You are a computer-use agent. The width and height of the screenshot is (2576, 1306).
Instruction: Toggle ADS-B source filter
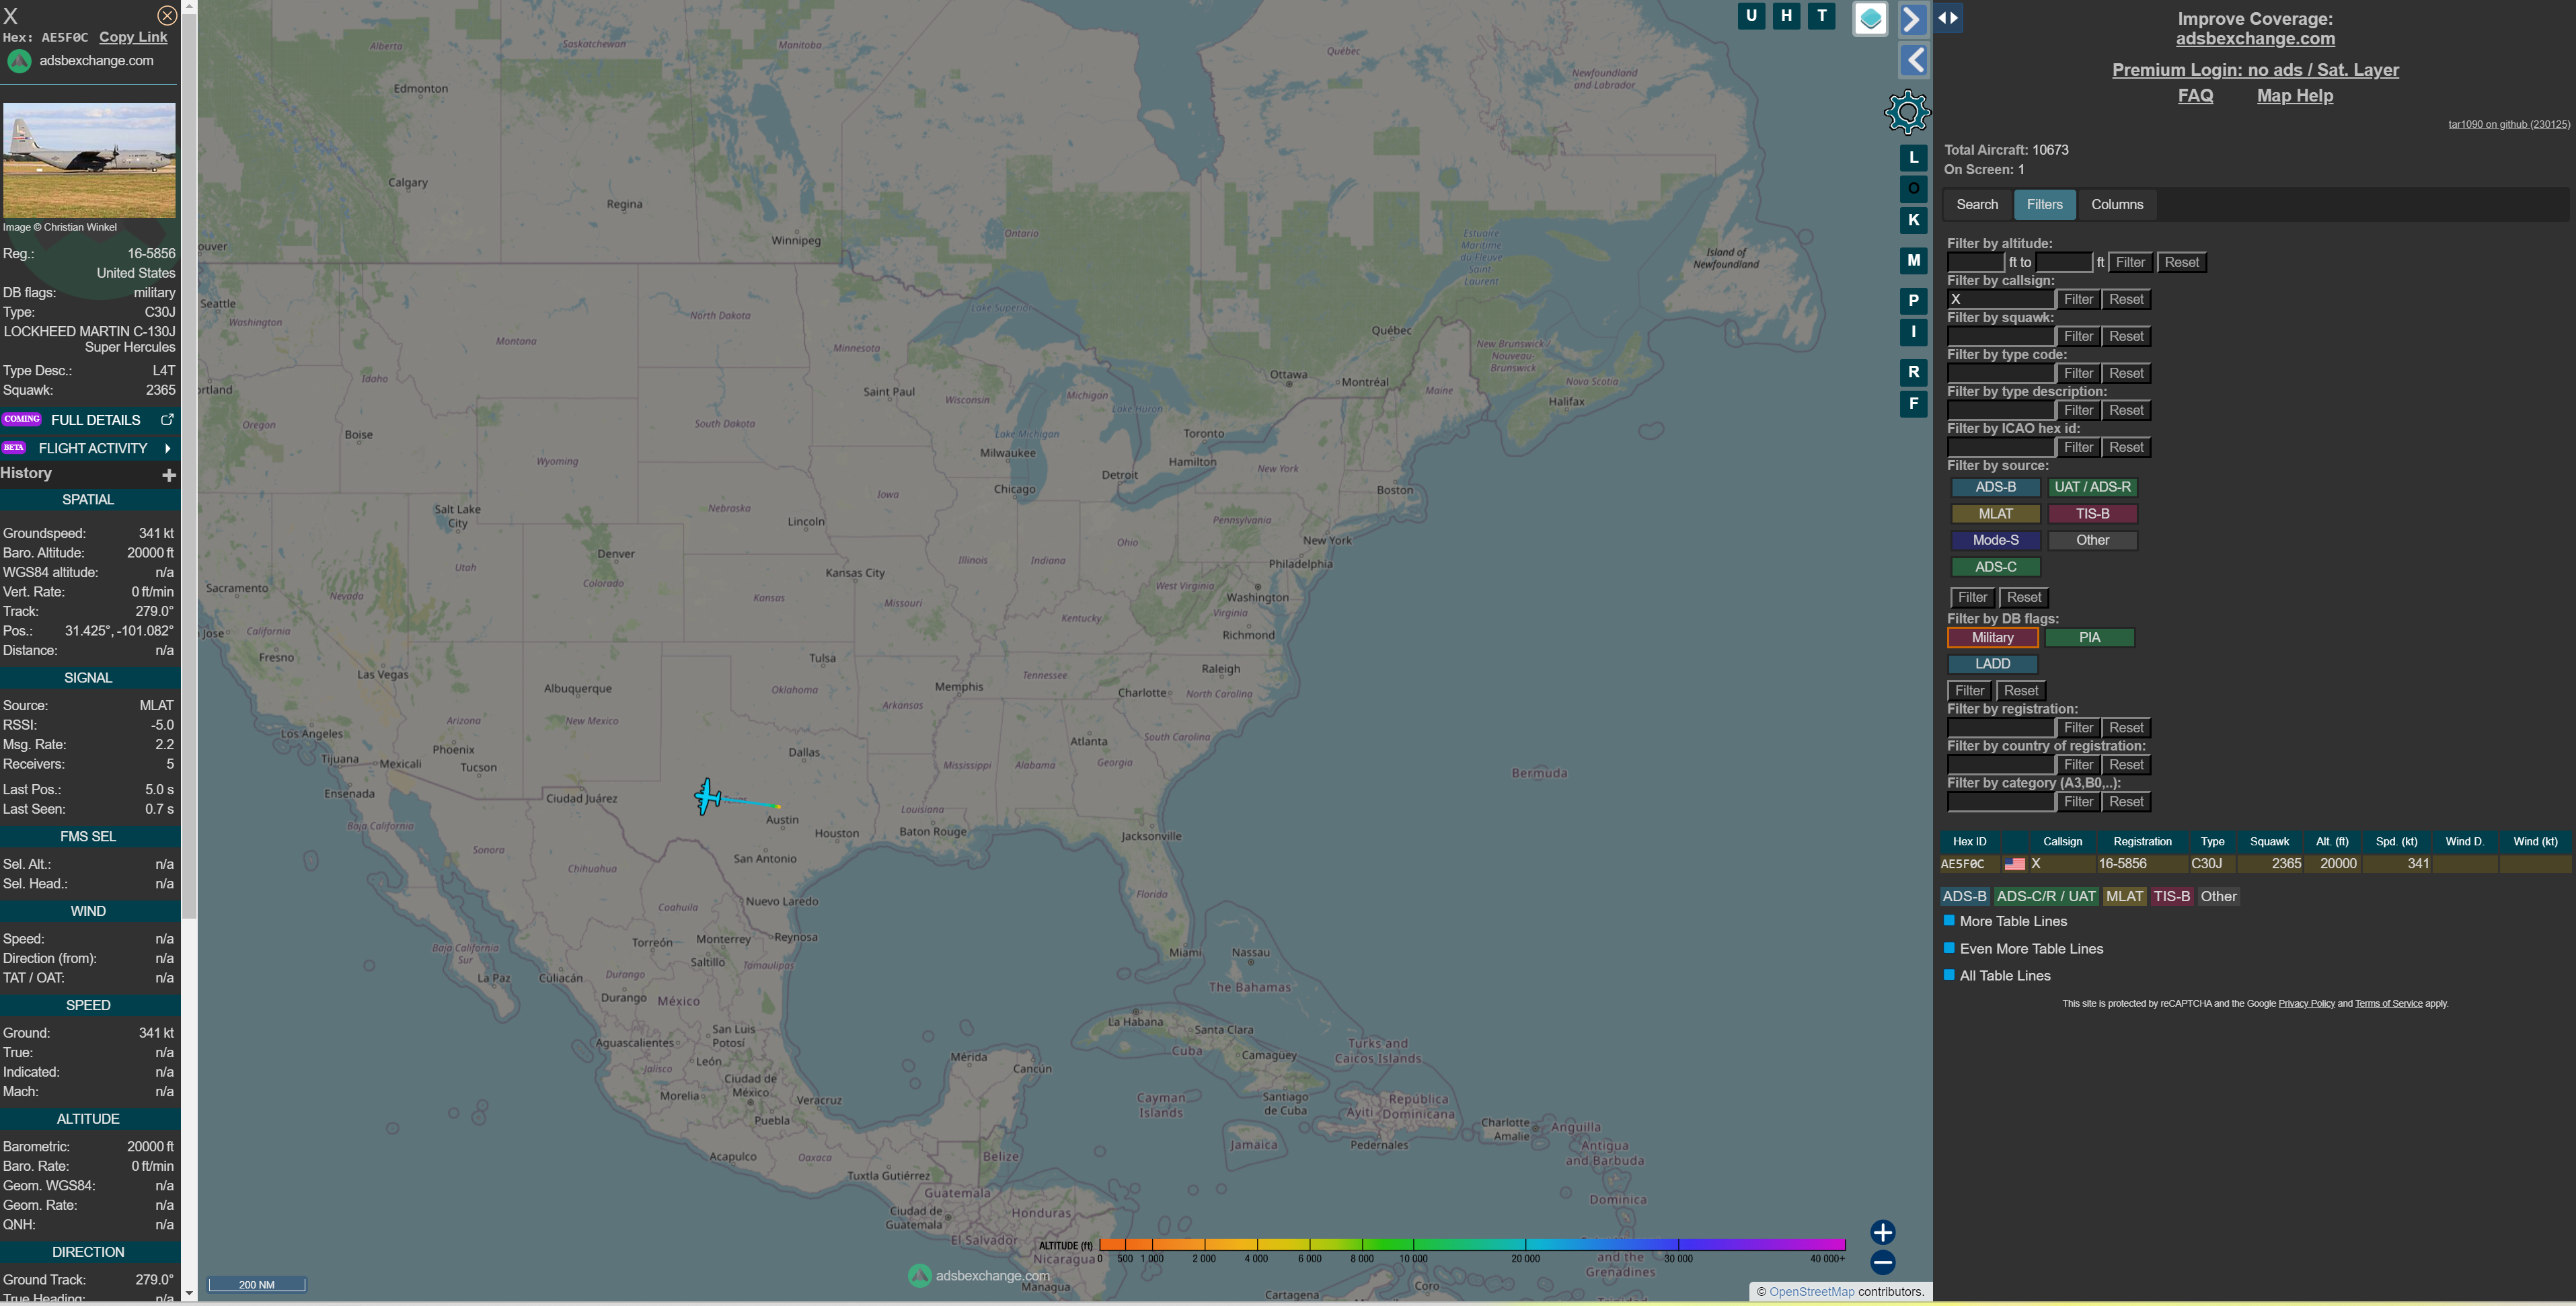pyautogui.click(x=1995, y=487)
